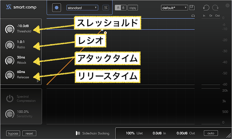Click the Release knob

(x=10, y=75)
